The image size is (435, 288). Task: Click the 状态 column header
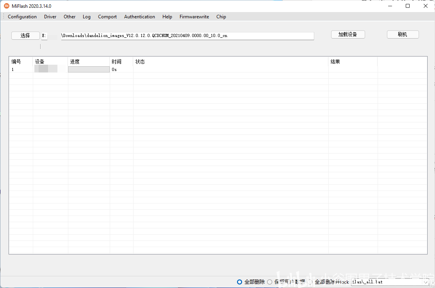231,62
